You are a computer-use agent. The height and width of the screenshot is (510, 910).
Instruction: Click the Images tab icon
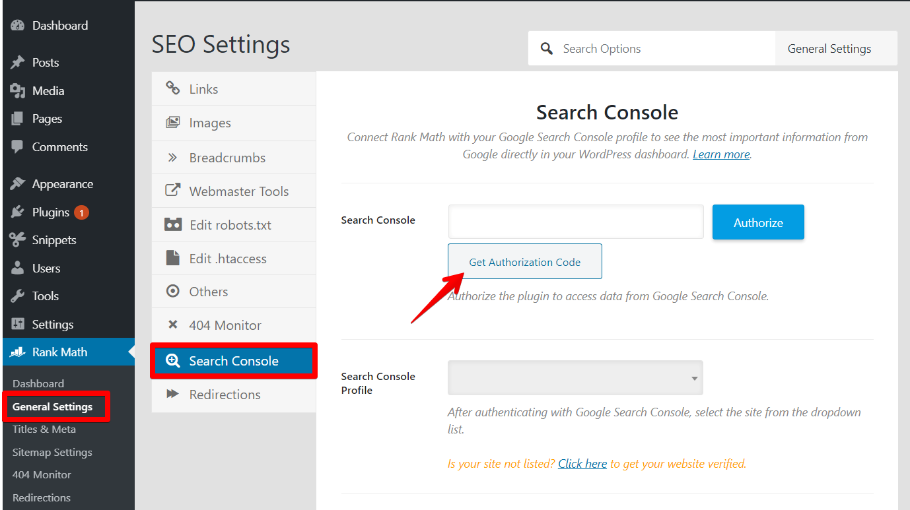point(173,123)
